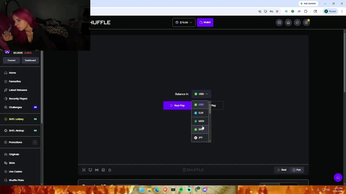Toggle fullscreen mode for the game
Viewport: 346px width, 194px height.
pos(84,170)
